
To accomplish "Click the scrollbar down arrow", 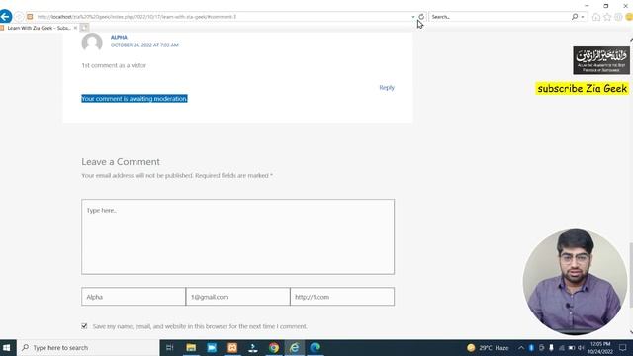I will (x=631, y=332).
